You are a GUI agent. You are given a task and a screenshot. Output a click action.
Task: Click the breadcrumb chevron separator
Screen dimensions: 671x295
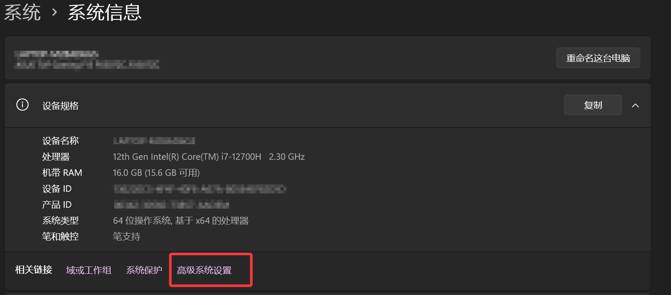(x=54, y=12)
